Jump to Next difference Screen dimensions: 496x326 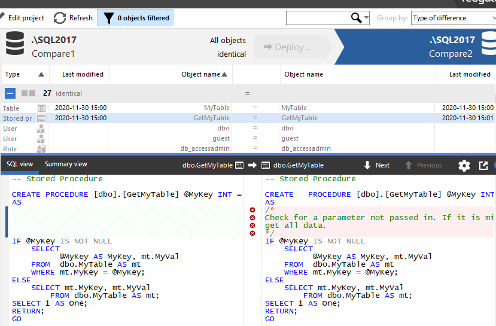pyautogui.click(x=376, y=166)
